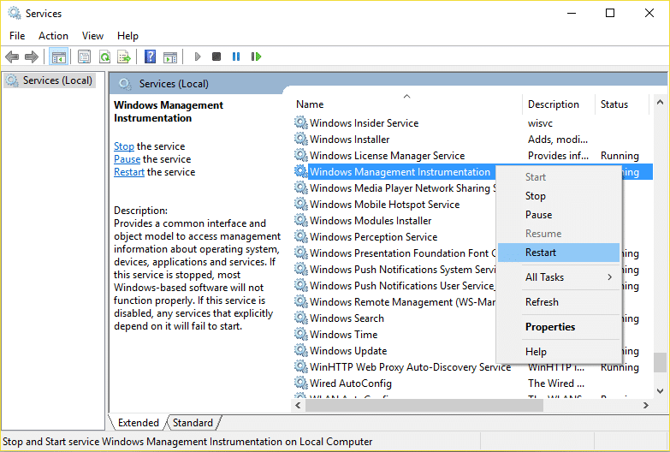The width and height of the screenshot is (670, 452).
Task: Click the Back arrow in toolbar
Action: click(12, 56)
